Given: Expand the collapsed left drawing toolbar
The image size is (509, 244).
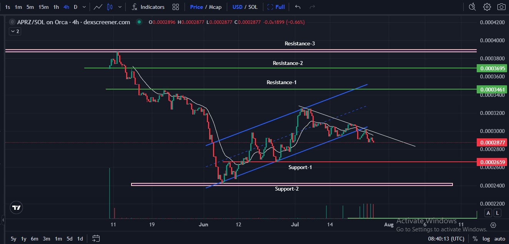Looking at the screenshot, I should tap(3, 220).
